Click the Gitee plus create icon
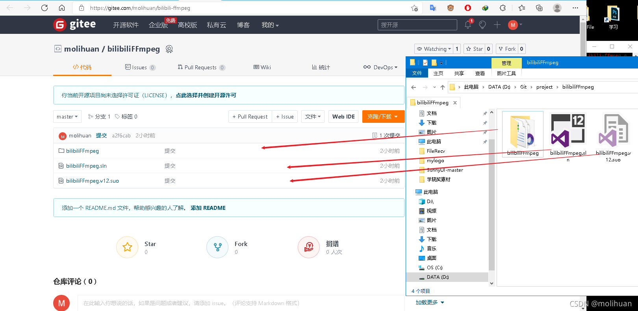638x311 pixels. click(x=497, y=25)
